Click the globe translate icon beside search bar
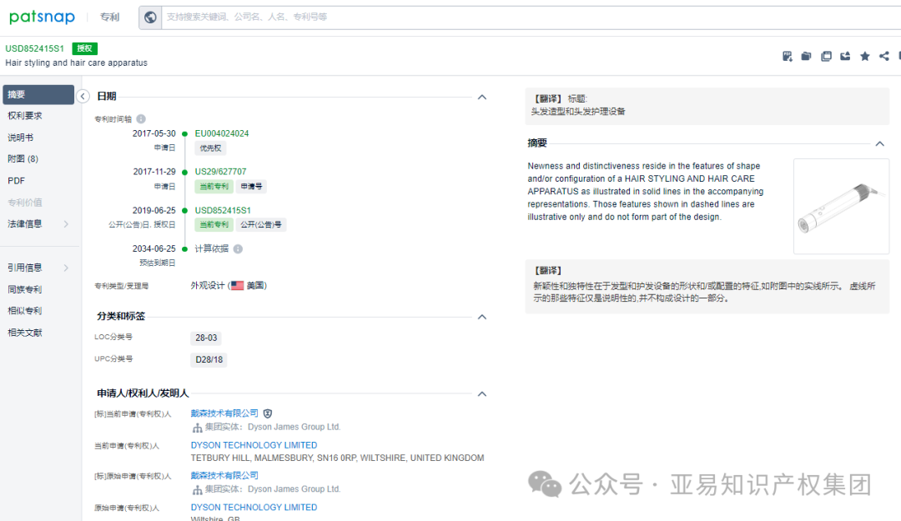The height and width of the screenshot is (521, 901). tap(151, 17)
